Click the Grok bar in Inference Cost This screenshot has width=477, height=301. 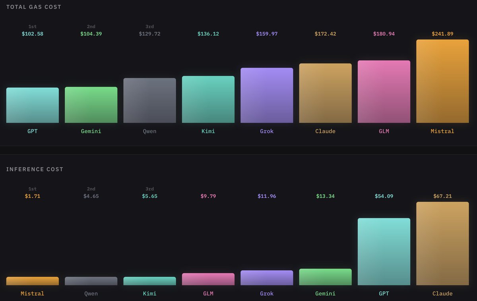point(267,278)
